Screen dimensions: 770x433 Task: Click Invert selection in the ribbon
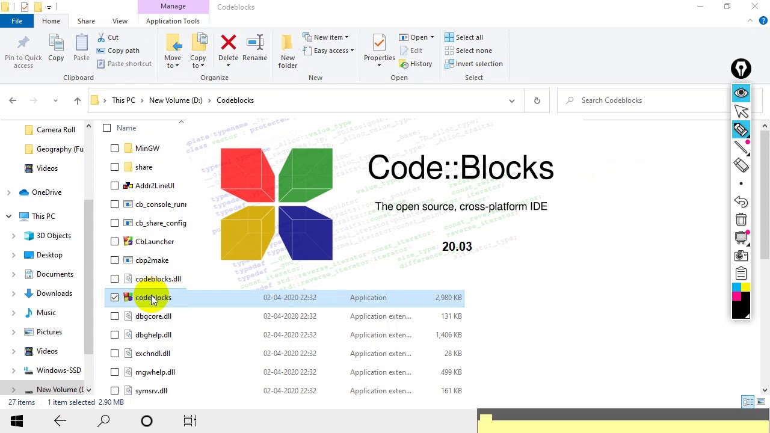(x=473, y=64)
